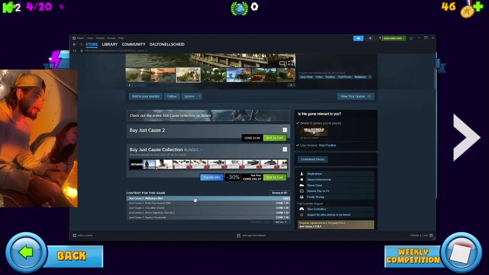
Task: Click Browse all (8) DLC
Action: 280,193
